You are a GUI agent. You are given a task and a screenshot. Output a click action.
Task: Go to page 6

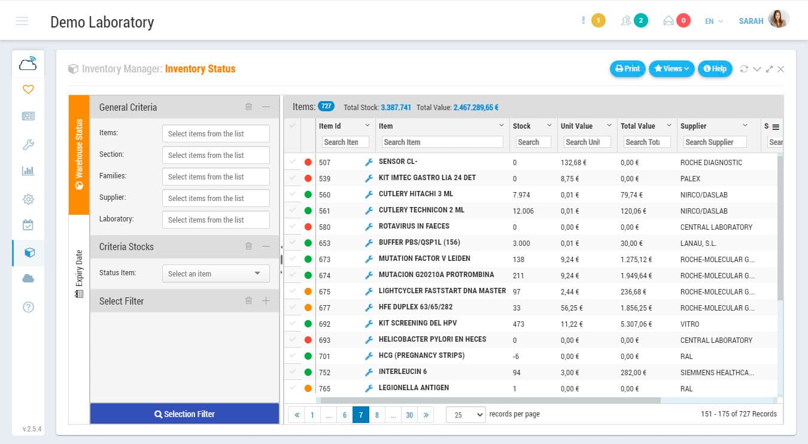[344, 415]
